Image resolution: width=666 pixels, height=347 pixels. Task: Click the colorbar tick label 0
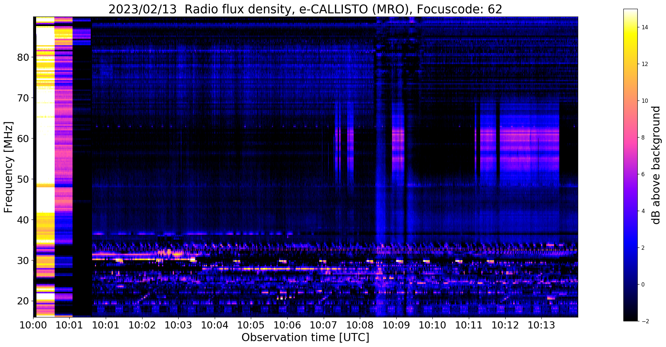click(643, 285)
